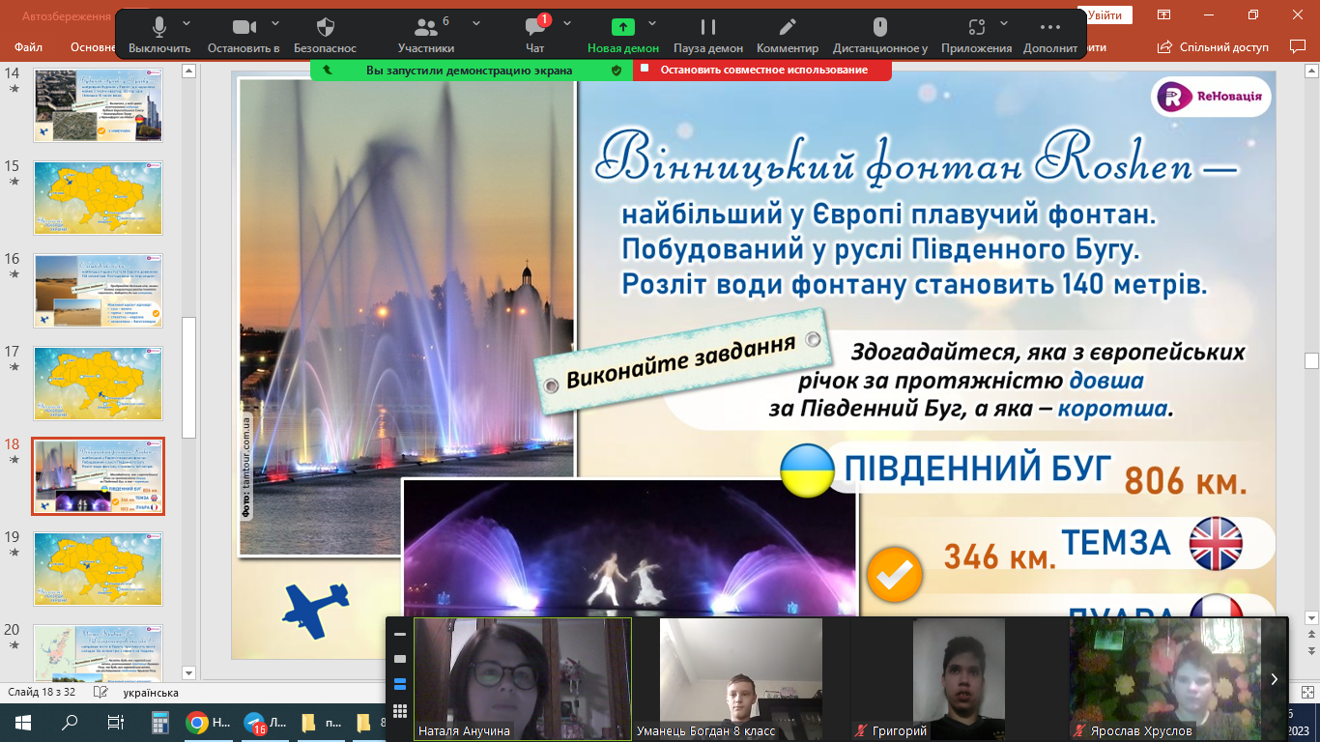This screenshot has height=742, width=1320.
Task: Click ReНовація logo on slide
Action: 1212,97
